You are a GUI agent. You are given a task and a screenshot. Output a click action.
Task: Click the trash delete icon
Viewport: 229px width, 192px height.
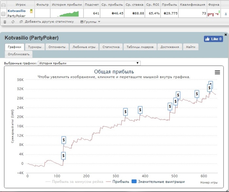[5, 22]
